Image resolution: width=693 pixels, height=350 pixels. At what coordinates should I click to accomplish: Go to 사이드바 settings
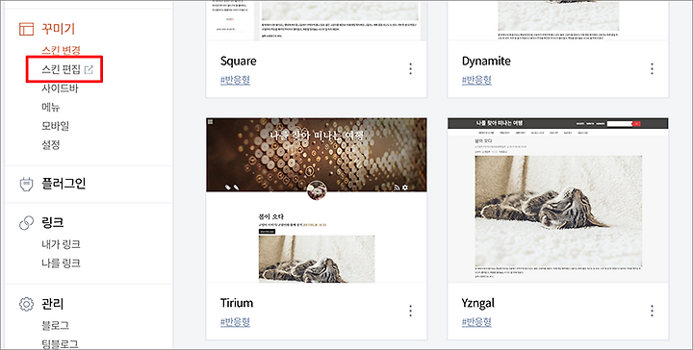coord(60,88)
